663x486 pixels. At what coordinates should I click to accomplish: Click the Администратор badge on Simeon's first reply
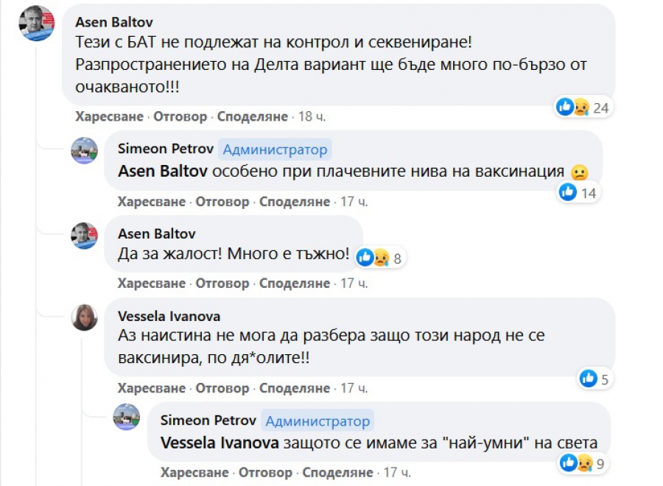pyautogui.click(x=275, y=149)
